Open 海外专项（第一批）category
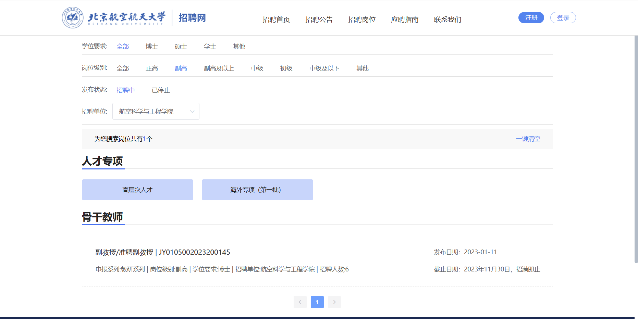638x319 pixels. click(x=257, y=190)
